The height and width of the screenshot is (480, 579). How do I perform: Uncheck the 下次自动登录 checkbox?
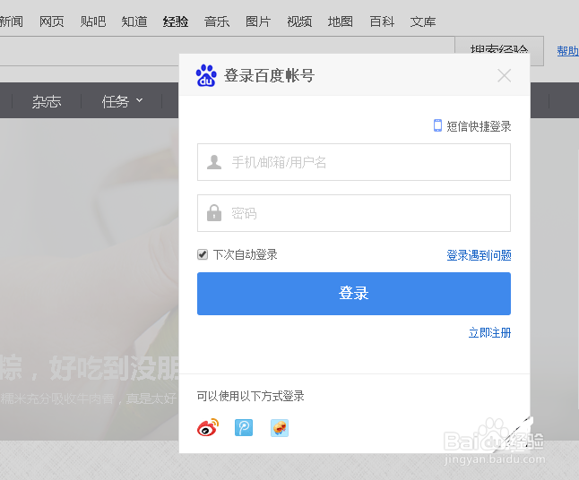tap(203, 254)
